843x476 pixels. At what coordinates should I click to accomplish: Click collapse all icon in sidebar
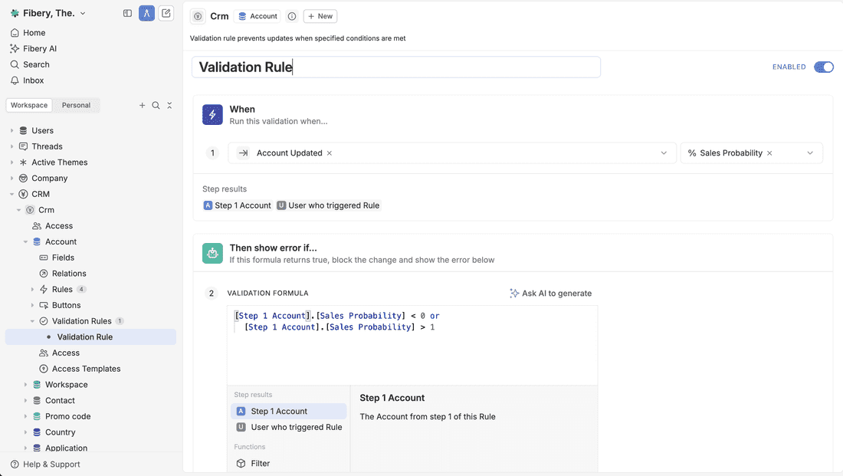[x=169, y=105]
